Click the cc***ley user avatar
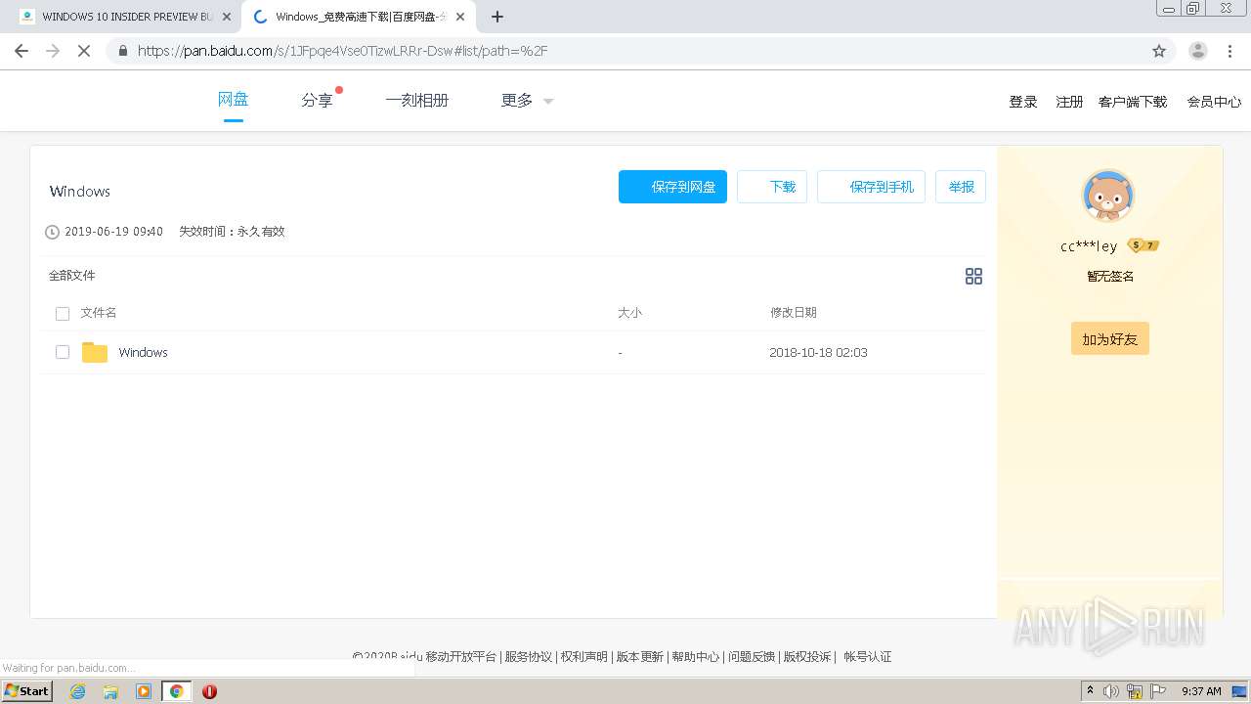Viewport: 1251px width, 704px height. [x=1108, y=196]
